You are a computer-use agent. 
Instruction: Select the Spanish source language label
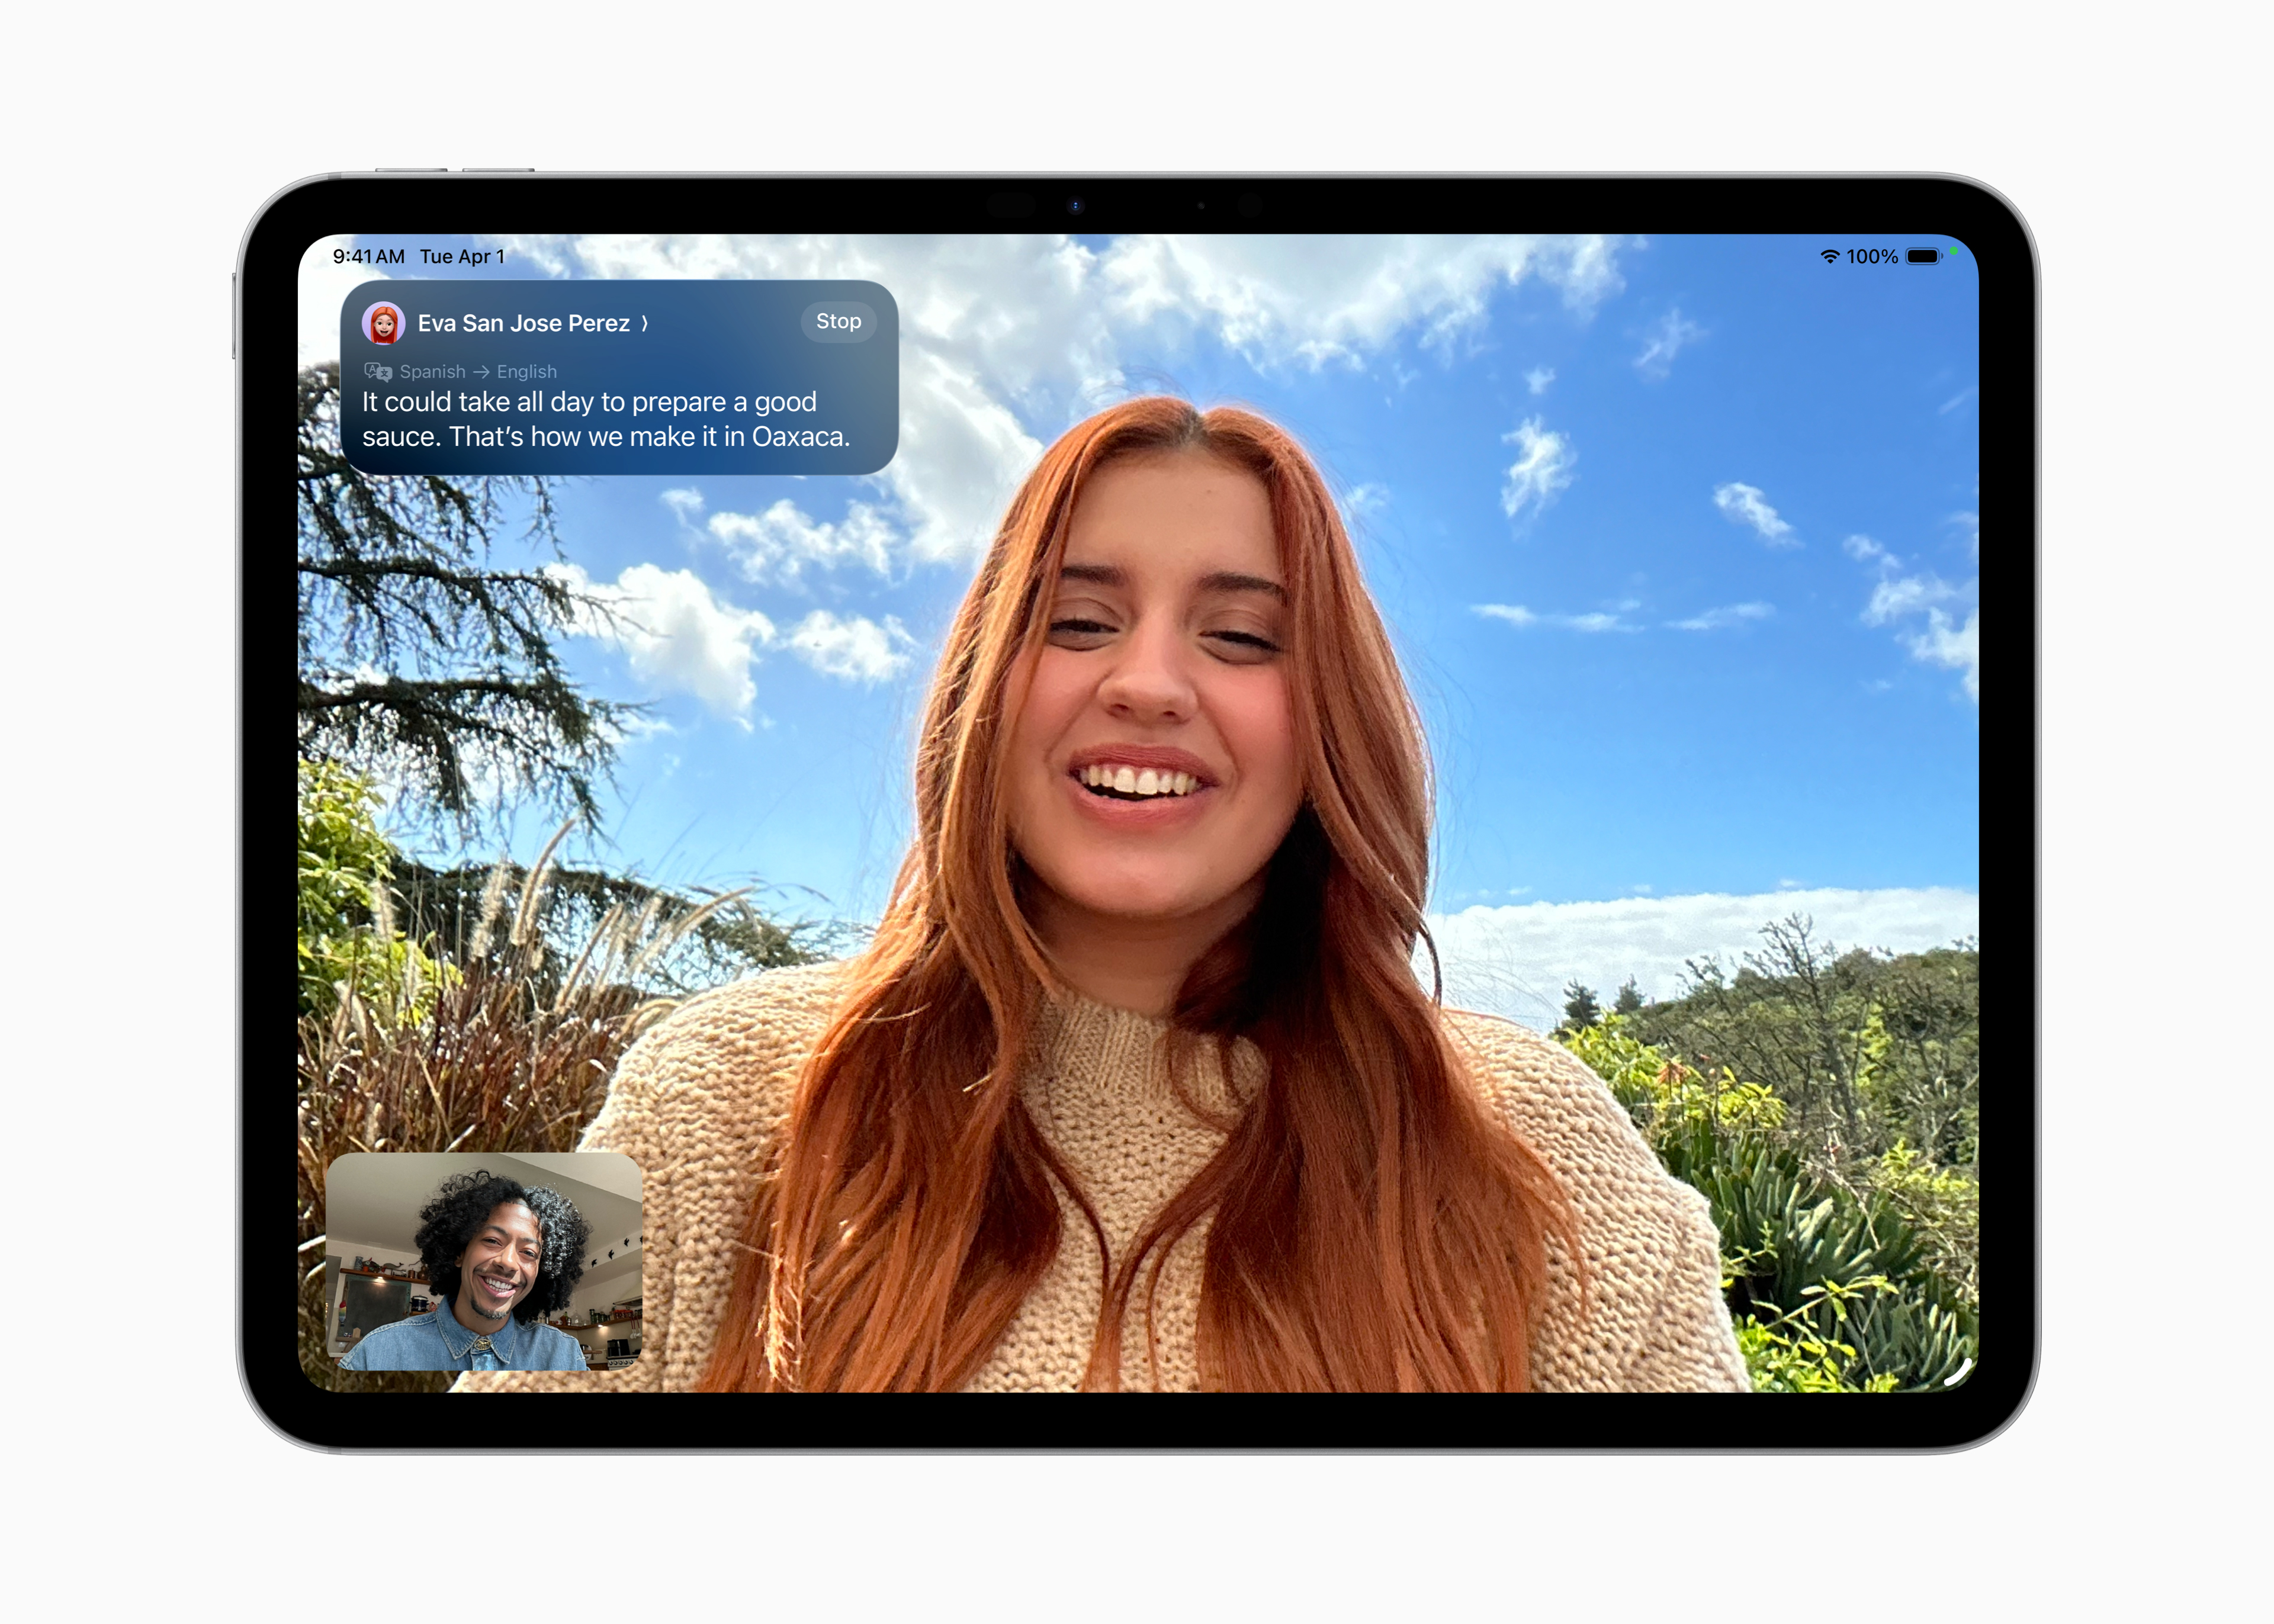pos(432,372)
